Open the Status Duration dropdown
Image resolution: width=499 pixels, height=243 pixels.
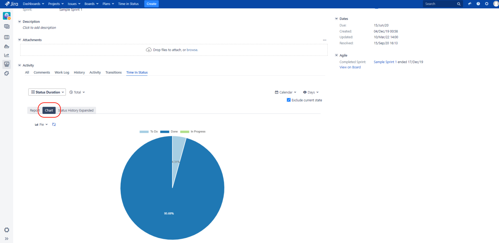point(47,92)
